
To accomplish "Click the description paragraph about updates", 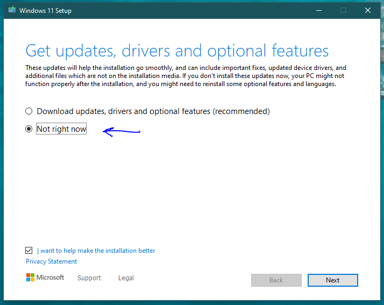I will pos(186,76).
